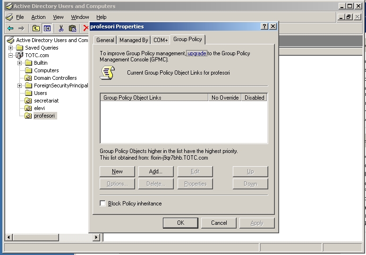The width and height of the screenshot is (366, 255).
Task: Click the upgrade link for GPMC
Action: click(x=197, y=53)
